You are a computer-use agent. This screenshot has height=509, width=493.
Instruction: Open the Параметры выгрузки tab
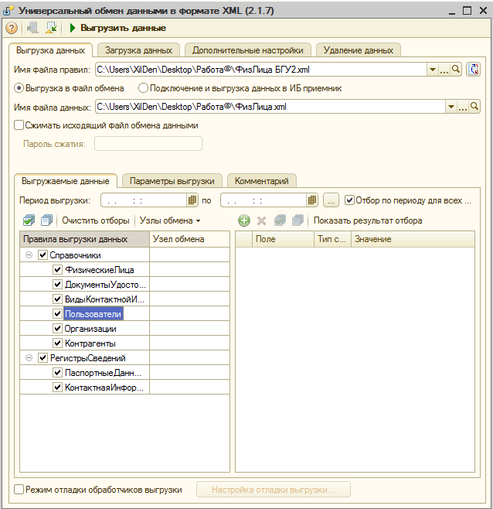tap(172, 181)
